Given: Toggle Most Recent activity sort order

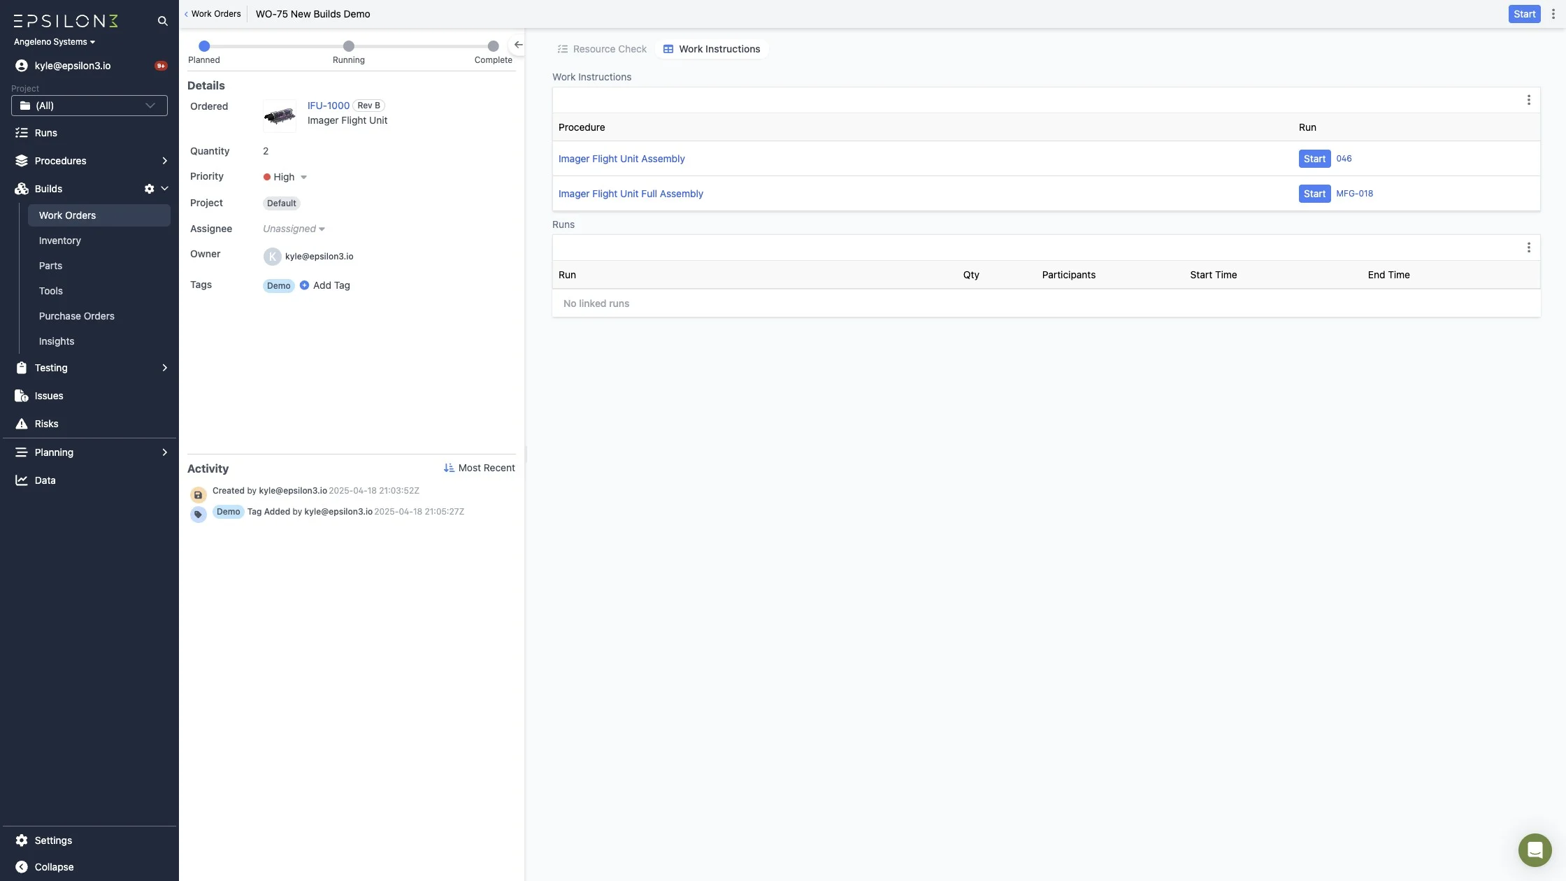Looking at the screenshot, I should pos(480,468).
